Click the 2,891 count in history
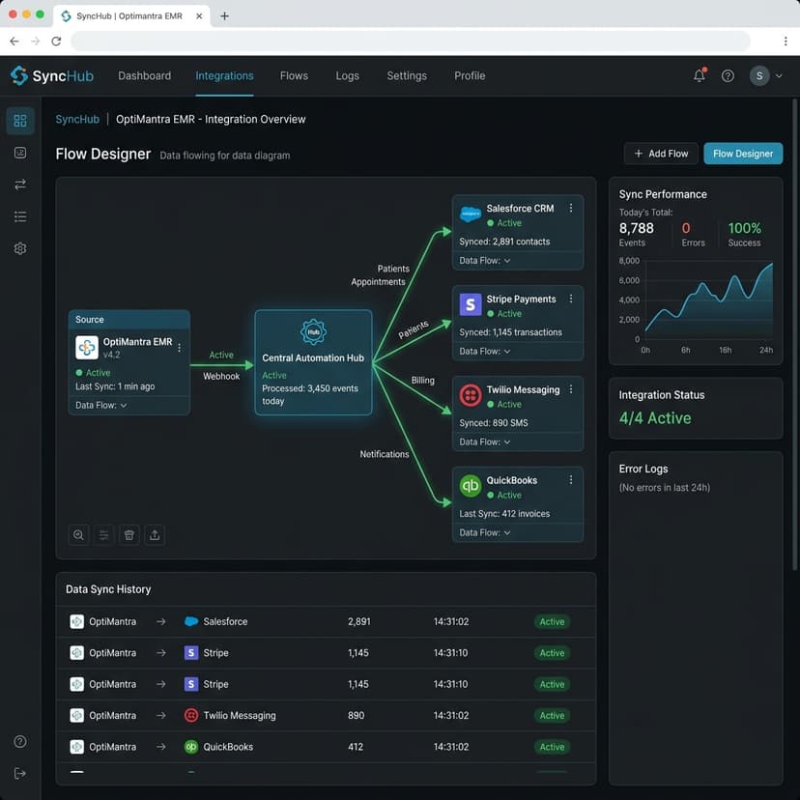Image resolution: width=800 pixels, height=800 pixels. 359,621
